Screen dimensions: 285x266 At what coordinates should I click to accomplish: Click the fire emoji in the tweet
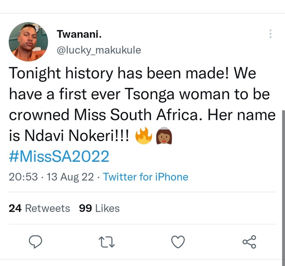144,135
